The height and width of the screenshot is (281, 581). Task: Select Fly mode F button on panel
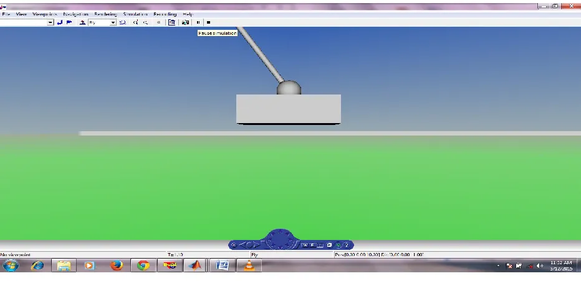312,245
